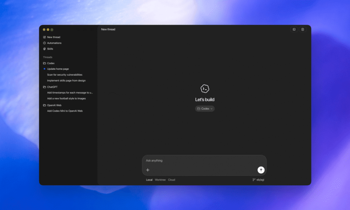Screen dimensions: 350x210
Task: Select Add Codex Mini to OpenAI Web
Action: 65,111
